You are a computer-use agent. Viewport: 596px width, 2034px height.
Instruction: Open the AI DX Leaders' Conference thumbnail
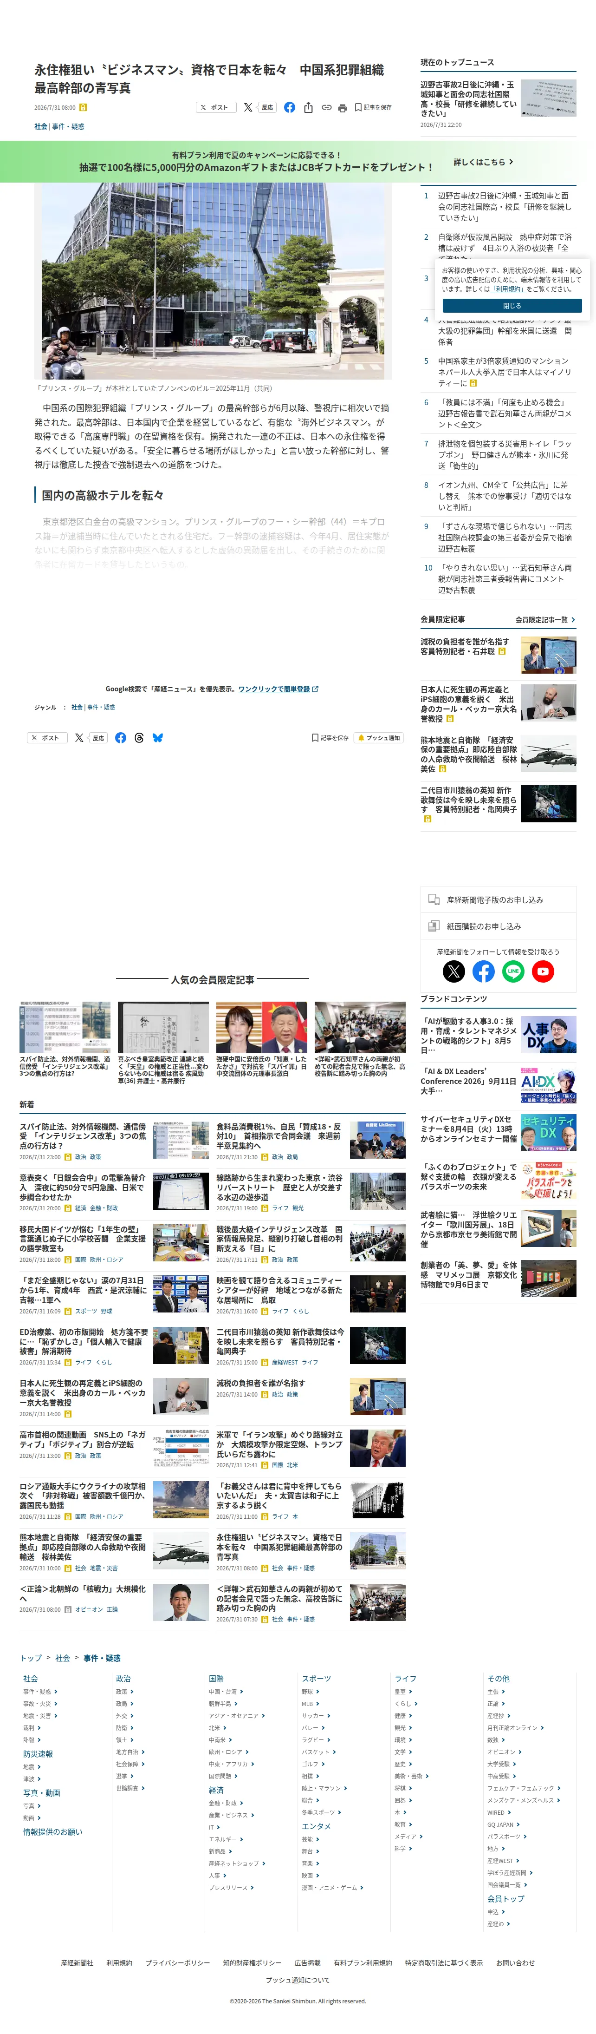(x=549, y=1085)
